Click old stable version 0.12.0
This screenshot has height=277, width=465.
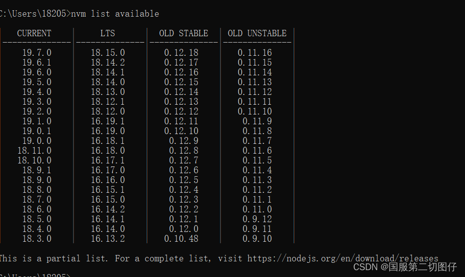[184, 229]
